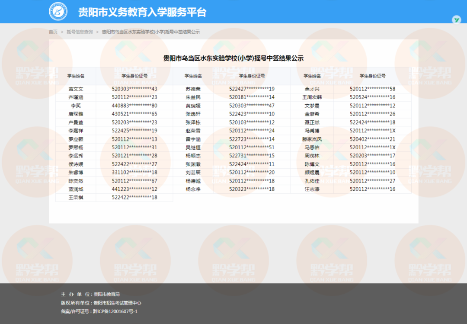Click footer text 主办单位:贵阳市教育局
The height and width of the screenshot is (324, 467).
[x=90, y=295]
